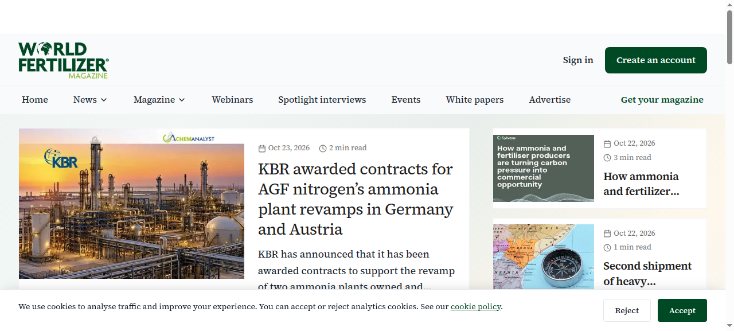Go to the Home page

[x=35, y=100]
